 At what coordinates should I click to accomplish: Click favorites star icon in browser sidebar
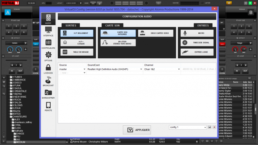click(x=4, y=77)
